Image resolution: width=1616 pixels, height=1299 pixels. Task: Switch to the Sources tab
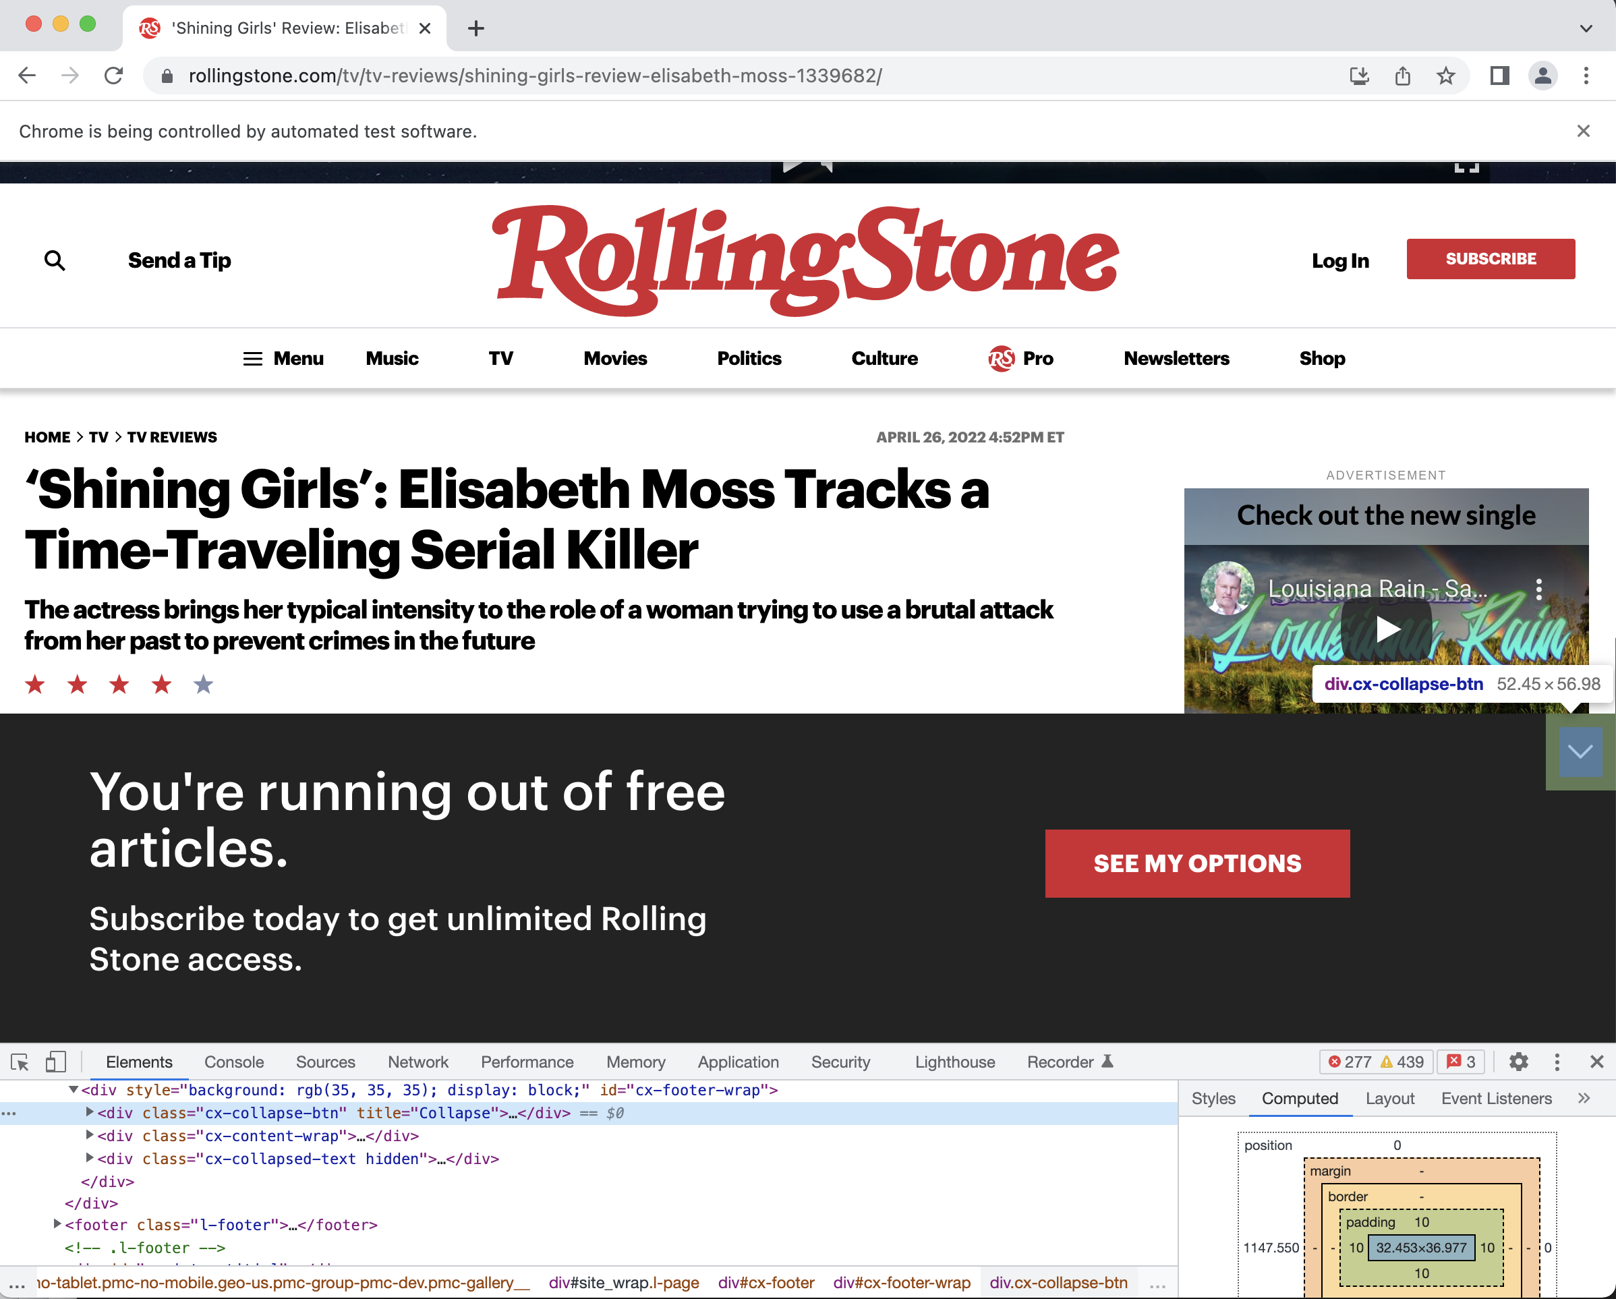325,1062
